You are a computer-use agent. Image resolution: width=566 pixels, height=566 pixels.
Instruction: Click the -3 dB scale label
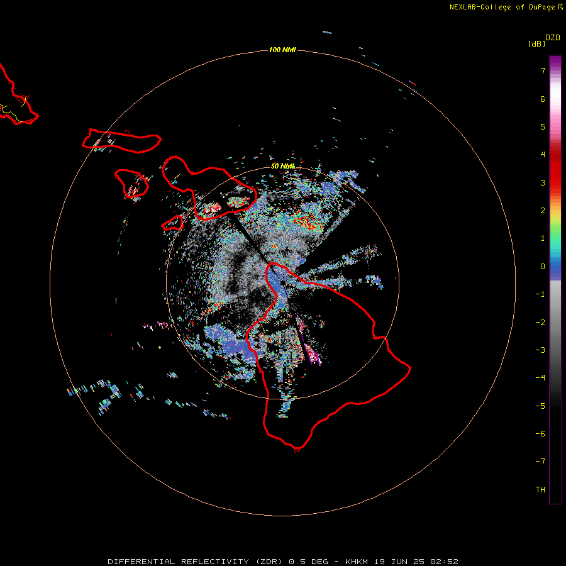point(540,350)
